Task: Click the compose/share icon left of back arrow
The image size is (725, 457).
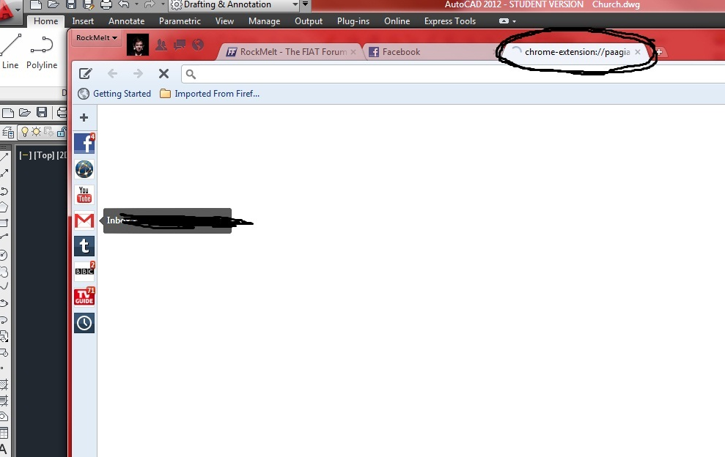Action: [86, 73]
